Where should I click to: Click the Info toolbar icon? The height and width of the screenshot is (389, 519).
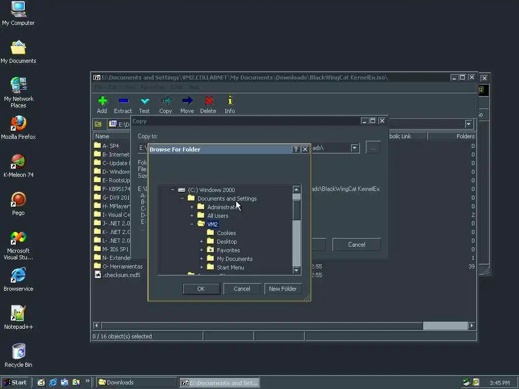[230, 104]
